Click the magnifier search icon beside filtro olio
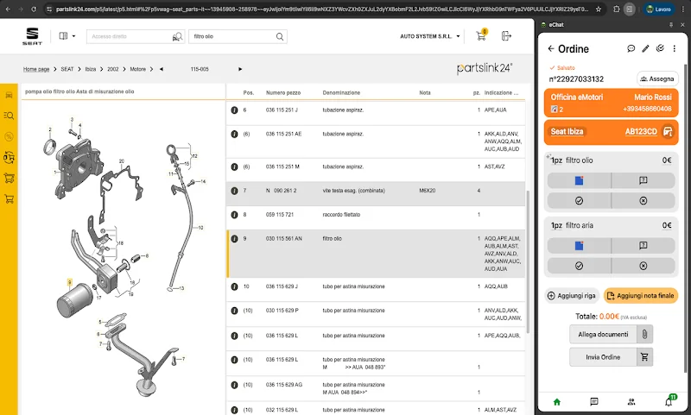The width and height of the screenshot is (691, 415). [280, 36]
